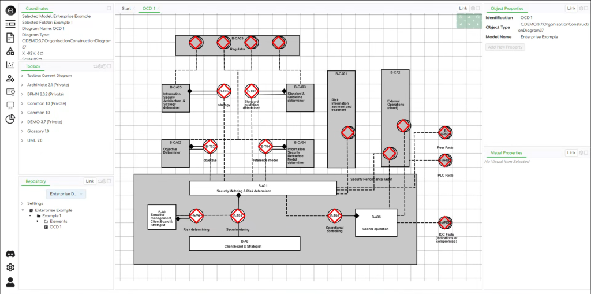Expand the DEMO 3.7 (Private) toolbox
Image resolution: width=591 pixels, height=294 pixels.
[x=44, y=122]
